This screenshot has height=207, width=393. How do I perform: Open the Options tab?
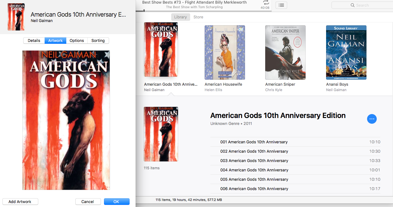pos(77,40)
